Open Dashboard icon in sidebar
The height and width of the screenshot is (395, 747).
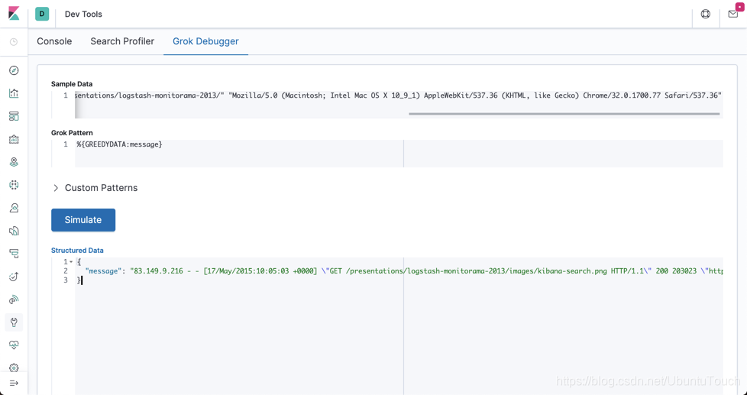click(14, 116)
